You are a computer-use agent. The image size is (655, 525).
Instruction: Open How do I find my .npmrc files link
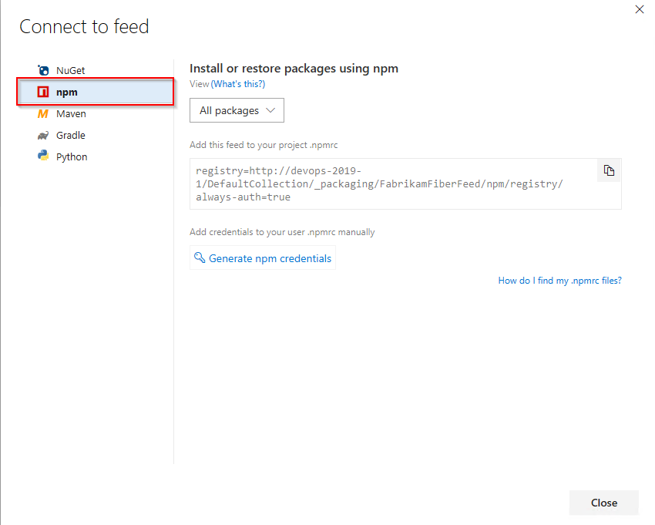tap(559, 281)
